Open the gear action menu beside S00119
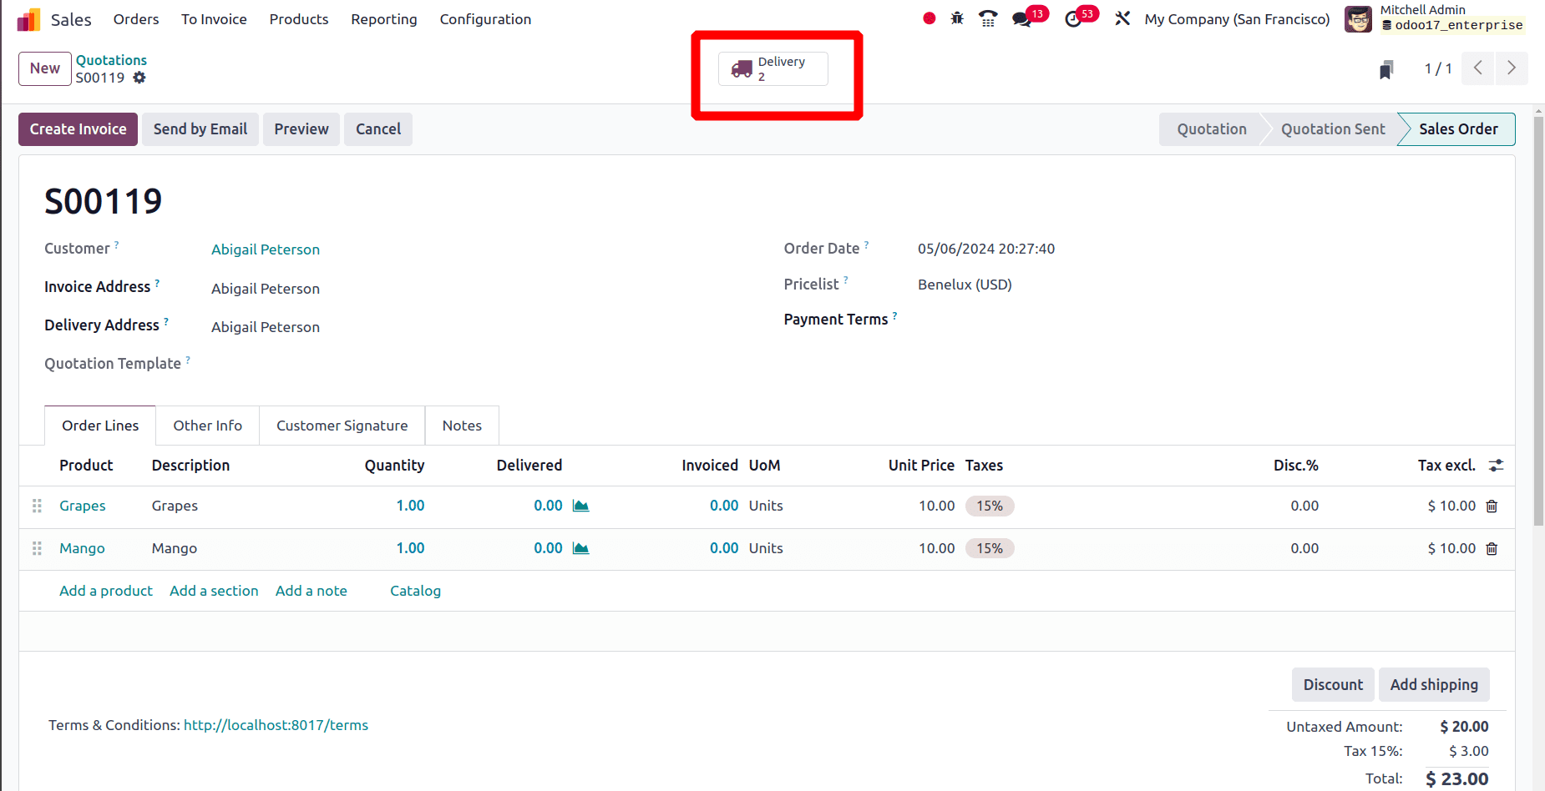The width and height of the screenshot is (1545, 791). [139, 78]
